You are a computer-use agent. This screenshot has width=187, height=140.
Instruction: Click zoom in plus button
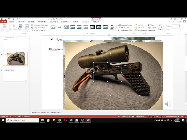pos(179,117)
